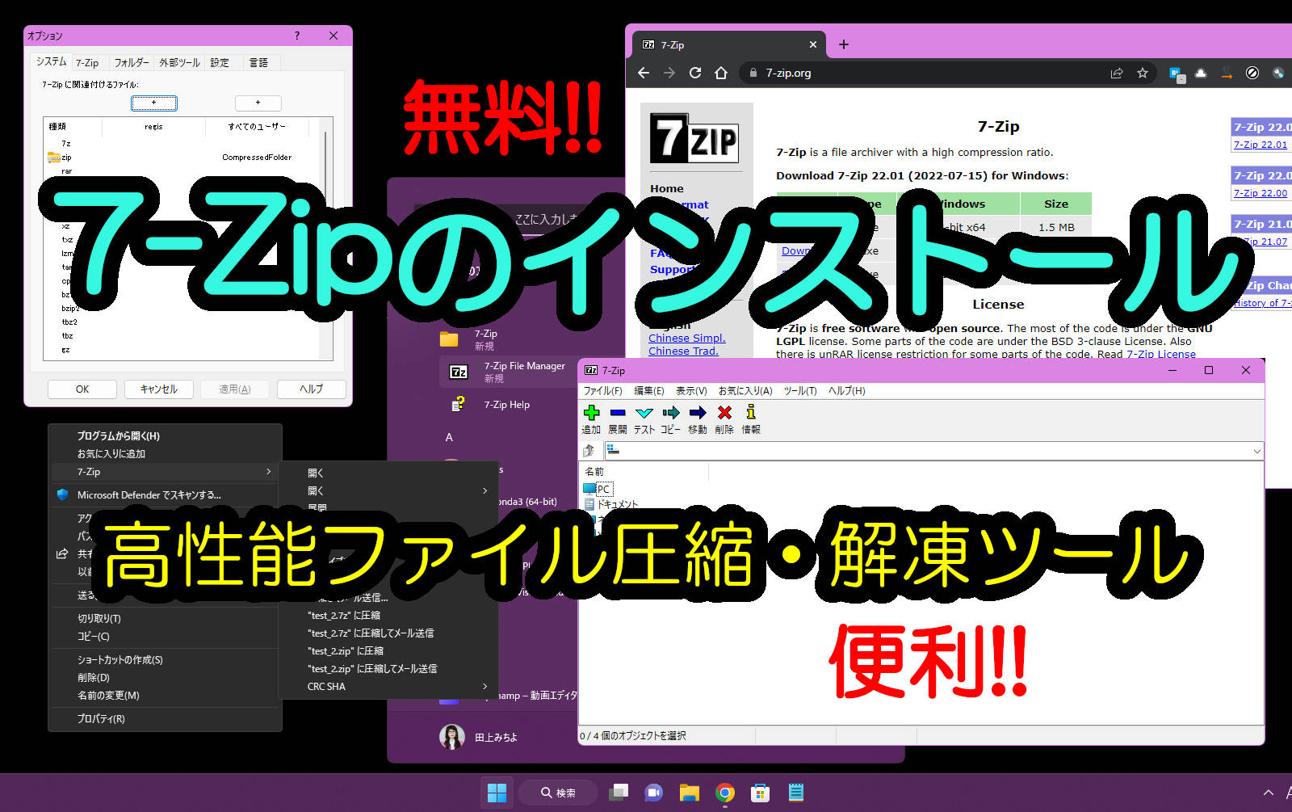Go up one folder level icon
1292x812 pixels.
(589, 451)
